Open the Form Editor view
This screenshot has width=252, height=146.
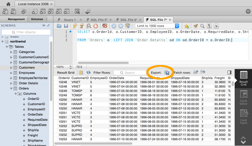244,98
